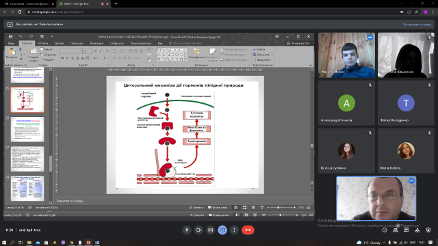Start slideshow from beginning quick icon

[42, 36]
